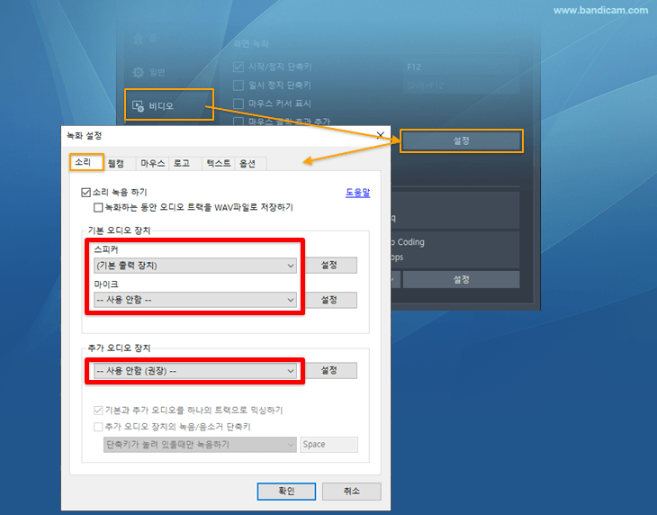Select the 소리 tab
Viewport: 657px width, 515px height.
pyautogui.click(x=86, y=162)
